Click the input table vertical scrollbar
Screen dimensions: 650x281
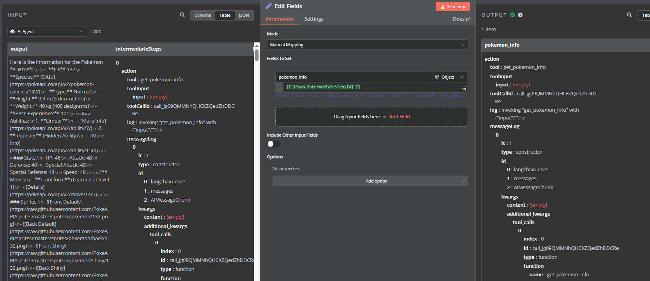tap(257, 54)
